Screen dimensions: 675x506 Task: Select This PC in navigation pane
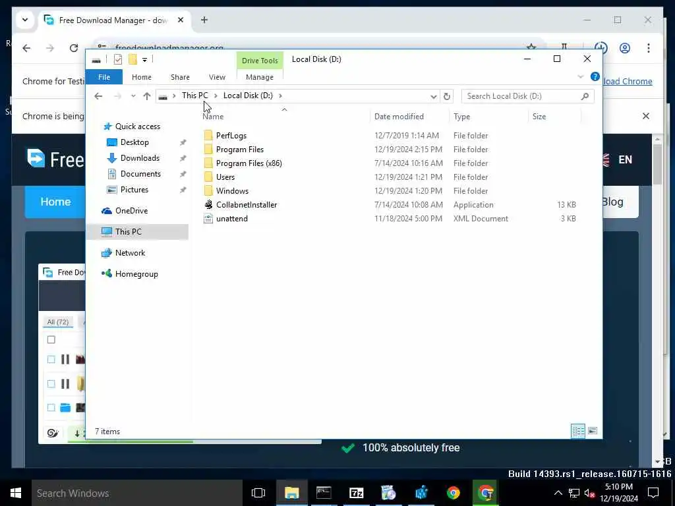(129, 231)
